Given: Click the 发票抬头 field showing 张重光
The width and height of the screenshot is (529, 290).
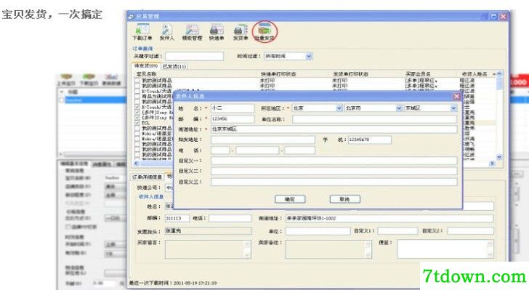Looking at the screenshot, I should (x=208, y=231).
